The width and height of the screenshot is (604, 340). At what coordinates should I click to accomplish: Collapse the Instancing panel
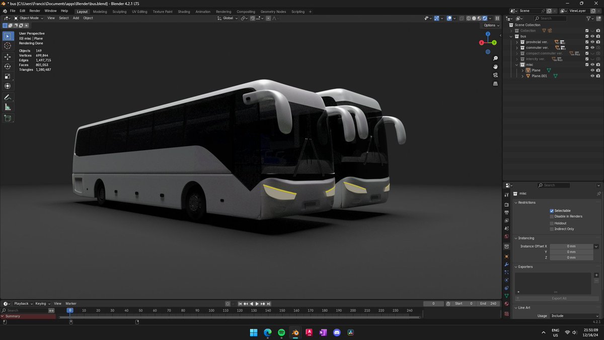[x=515, y=238]
